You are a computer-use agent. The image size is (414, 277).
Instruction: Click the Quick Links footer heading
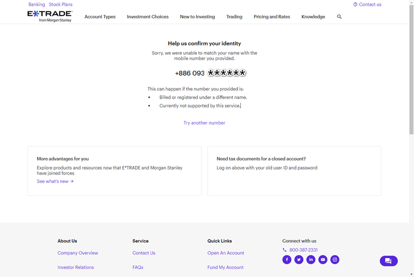click(220, 241)
